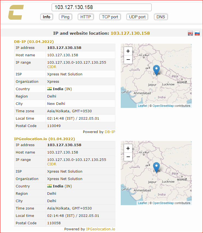203x233 pixels.
Task: Click the IPGeolocation.io City value Delhi
Action: 52,201
